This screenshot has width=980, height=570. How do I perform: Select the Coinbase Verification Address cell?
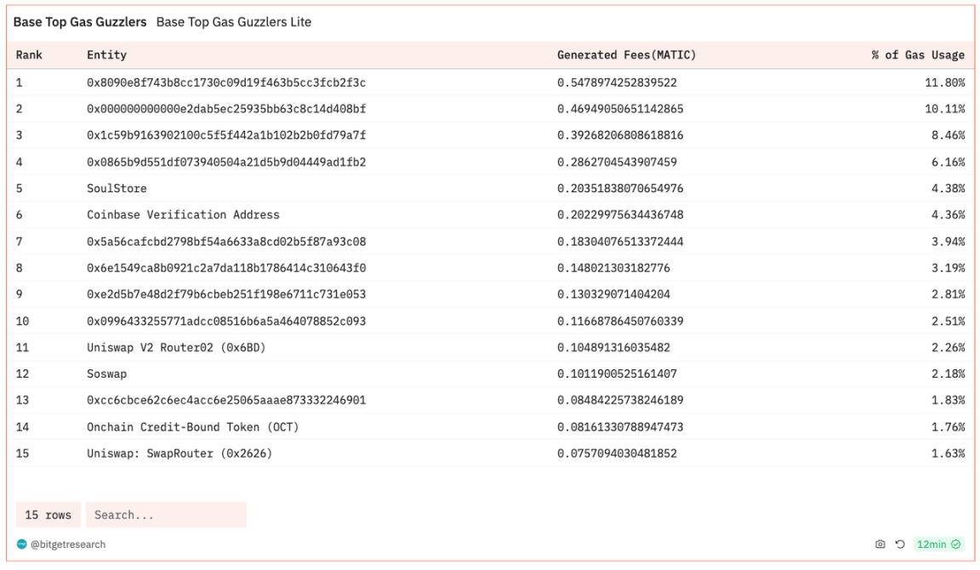183,214
